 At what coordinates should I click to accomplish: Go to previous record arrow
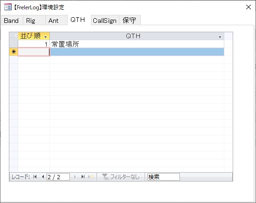point(43,177)
